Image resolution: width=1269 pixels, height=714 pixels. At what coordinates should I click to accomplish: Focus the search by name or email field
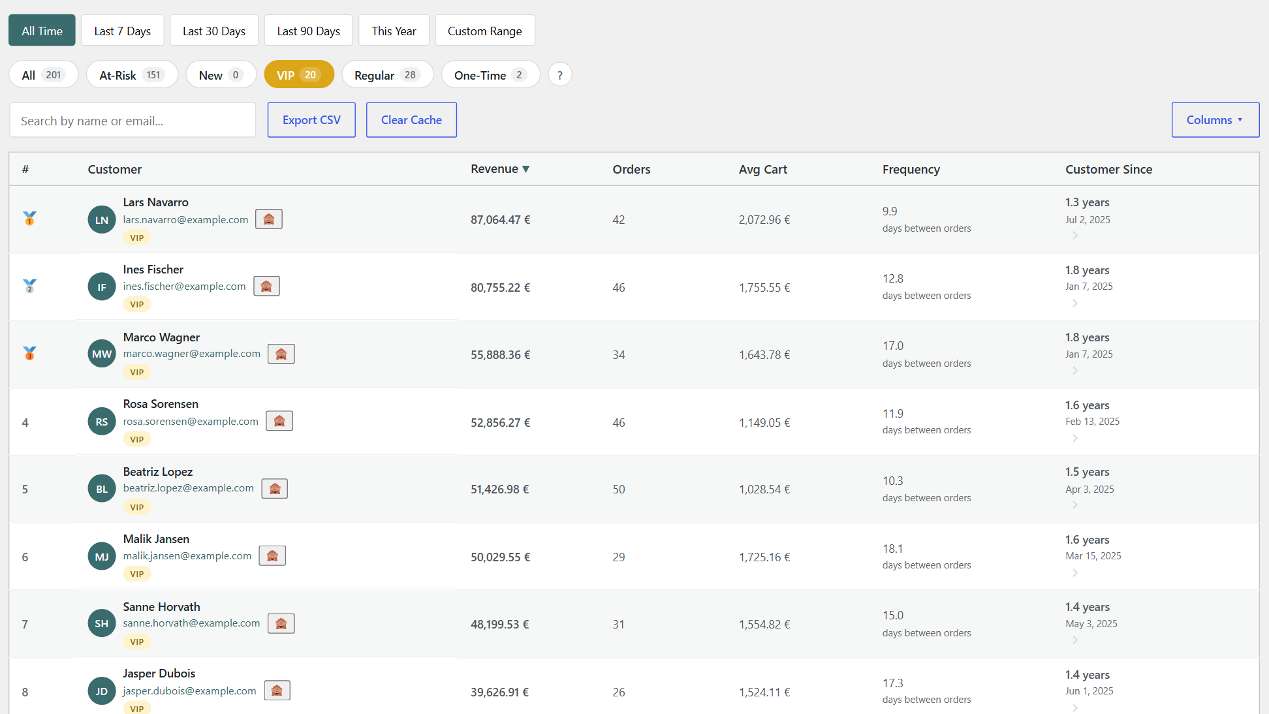click(133, 120)
